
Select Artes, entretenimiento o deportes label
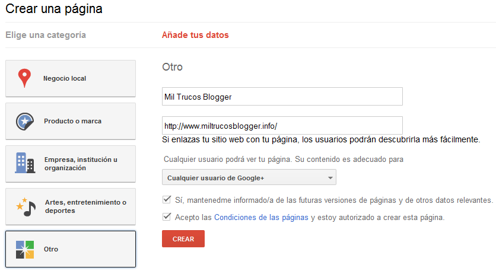point(85,206)
